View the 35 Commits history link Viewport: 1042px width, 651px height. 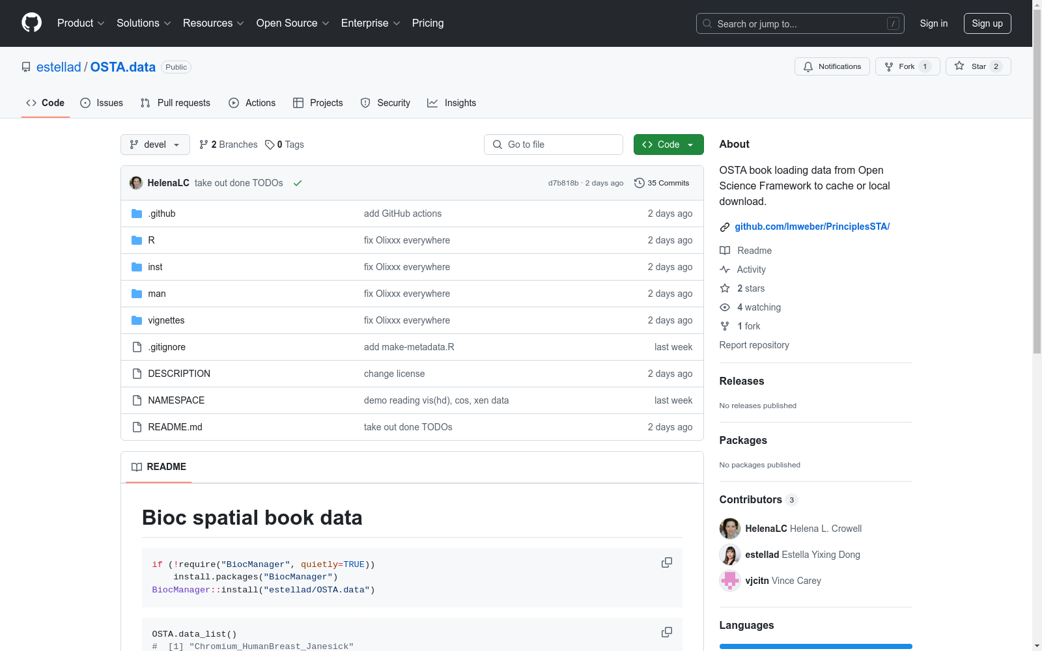coord(662,183)
